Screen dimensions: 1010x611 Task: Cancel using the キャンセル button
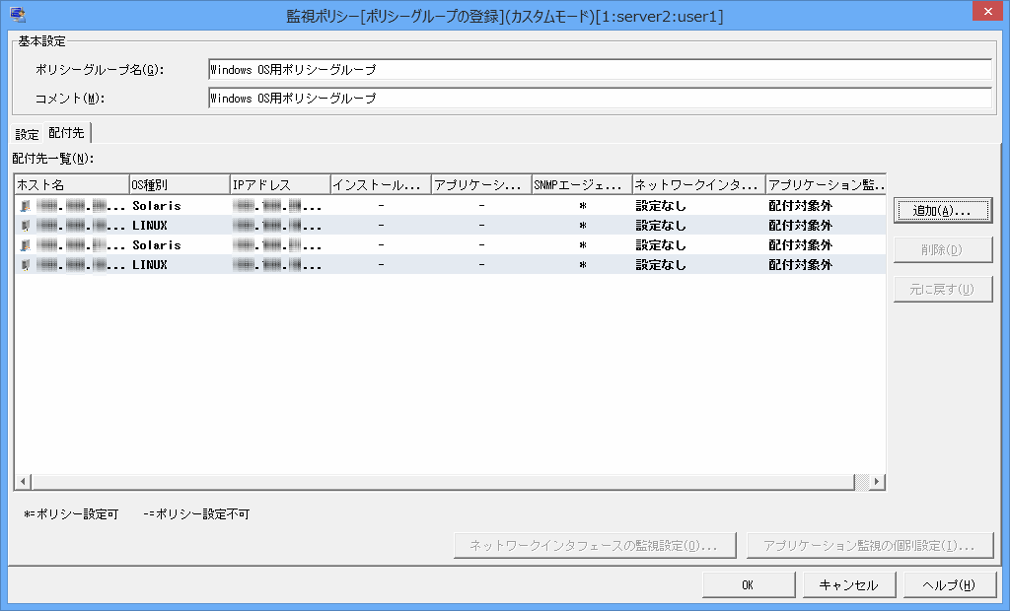(x=848, y=584)
